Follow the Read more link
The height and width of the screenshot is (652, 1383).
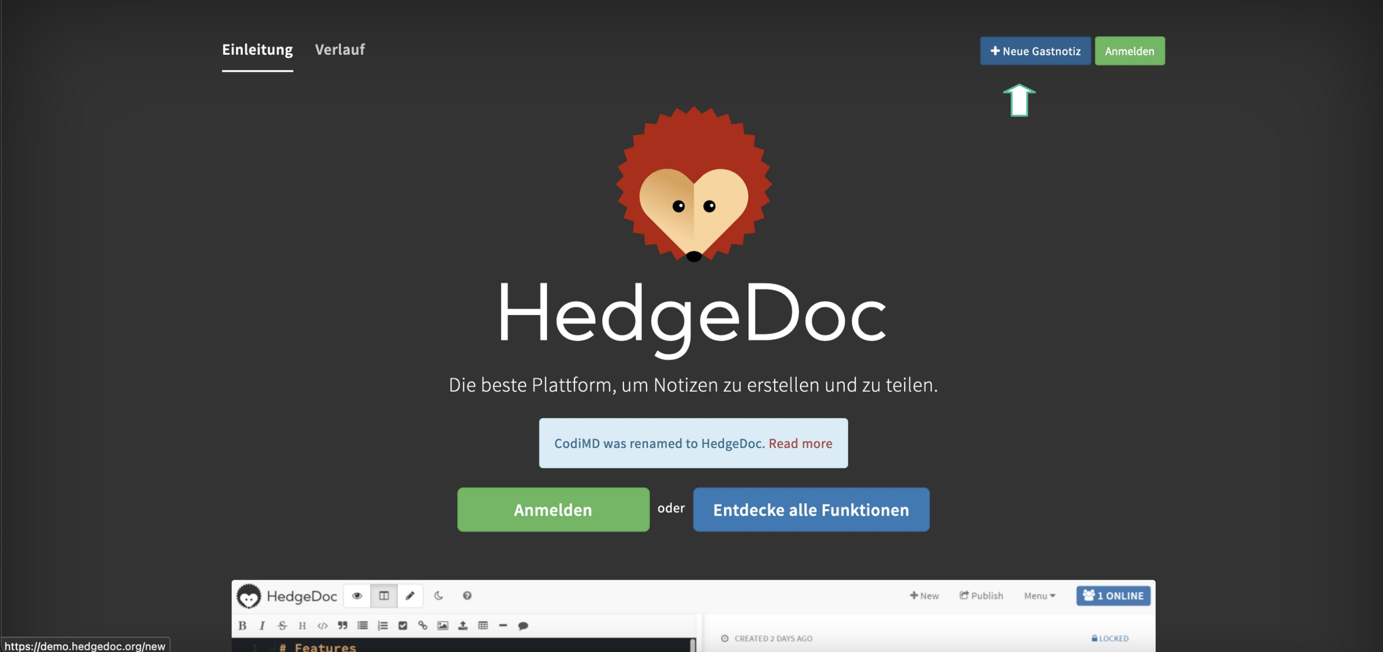800,444
